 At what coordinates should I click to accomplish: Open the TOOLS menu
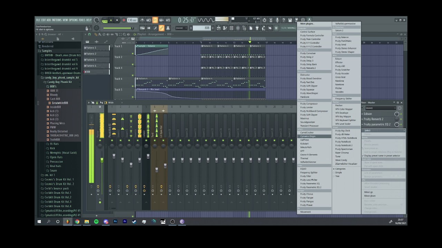82,20
